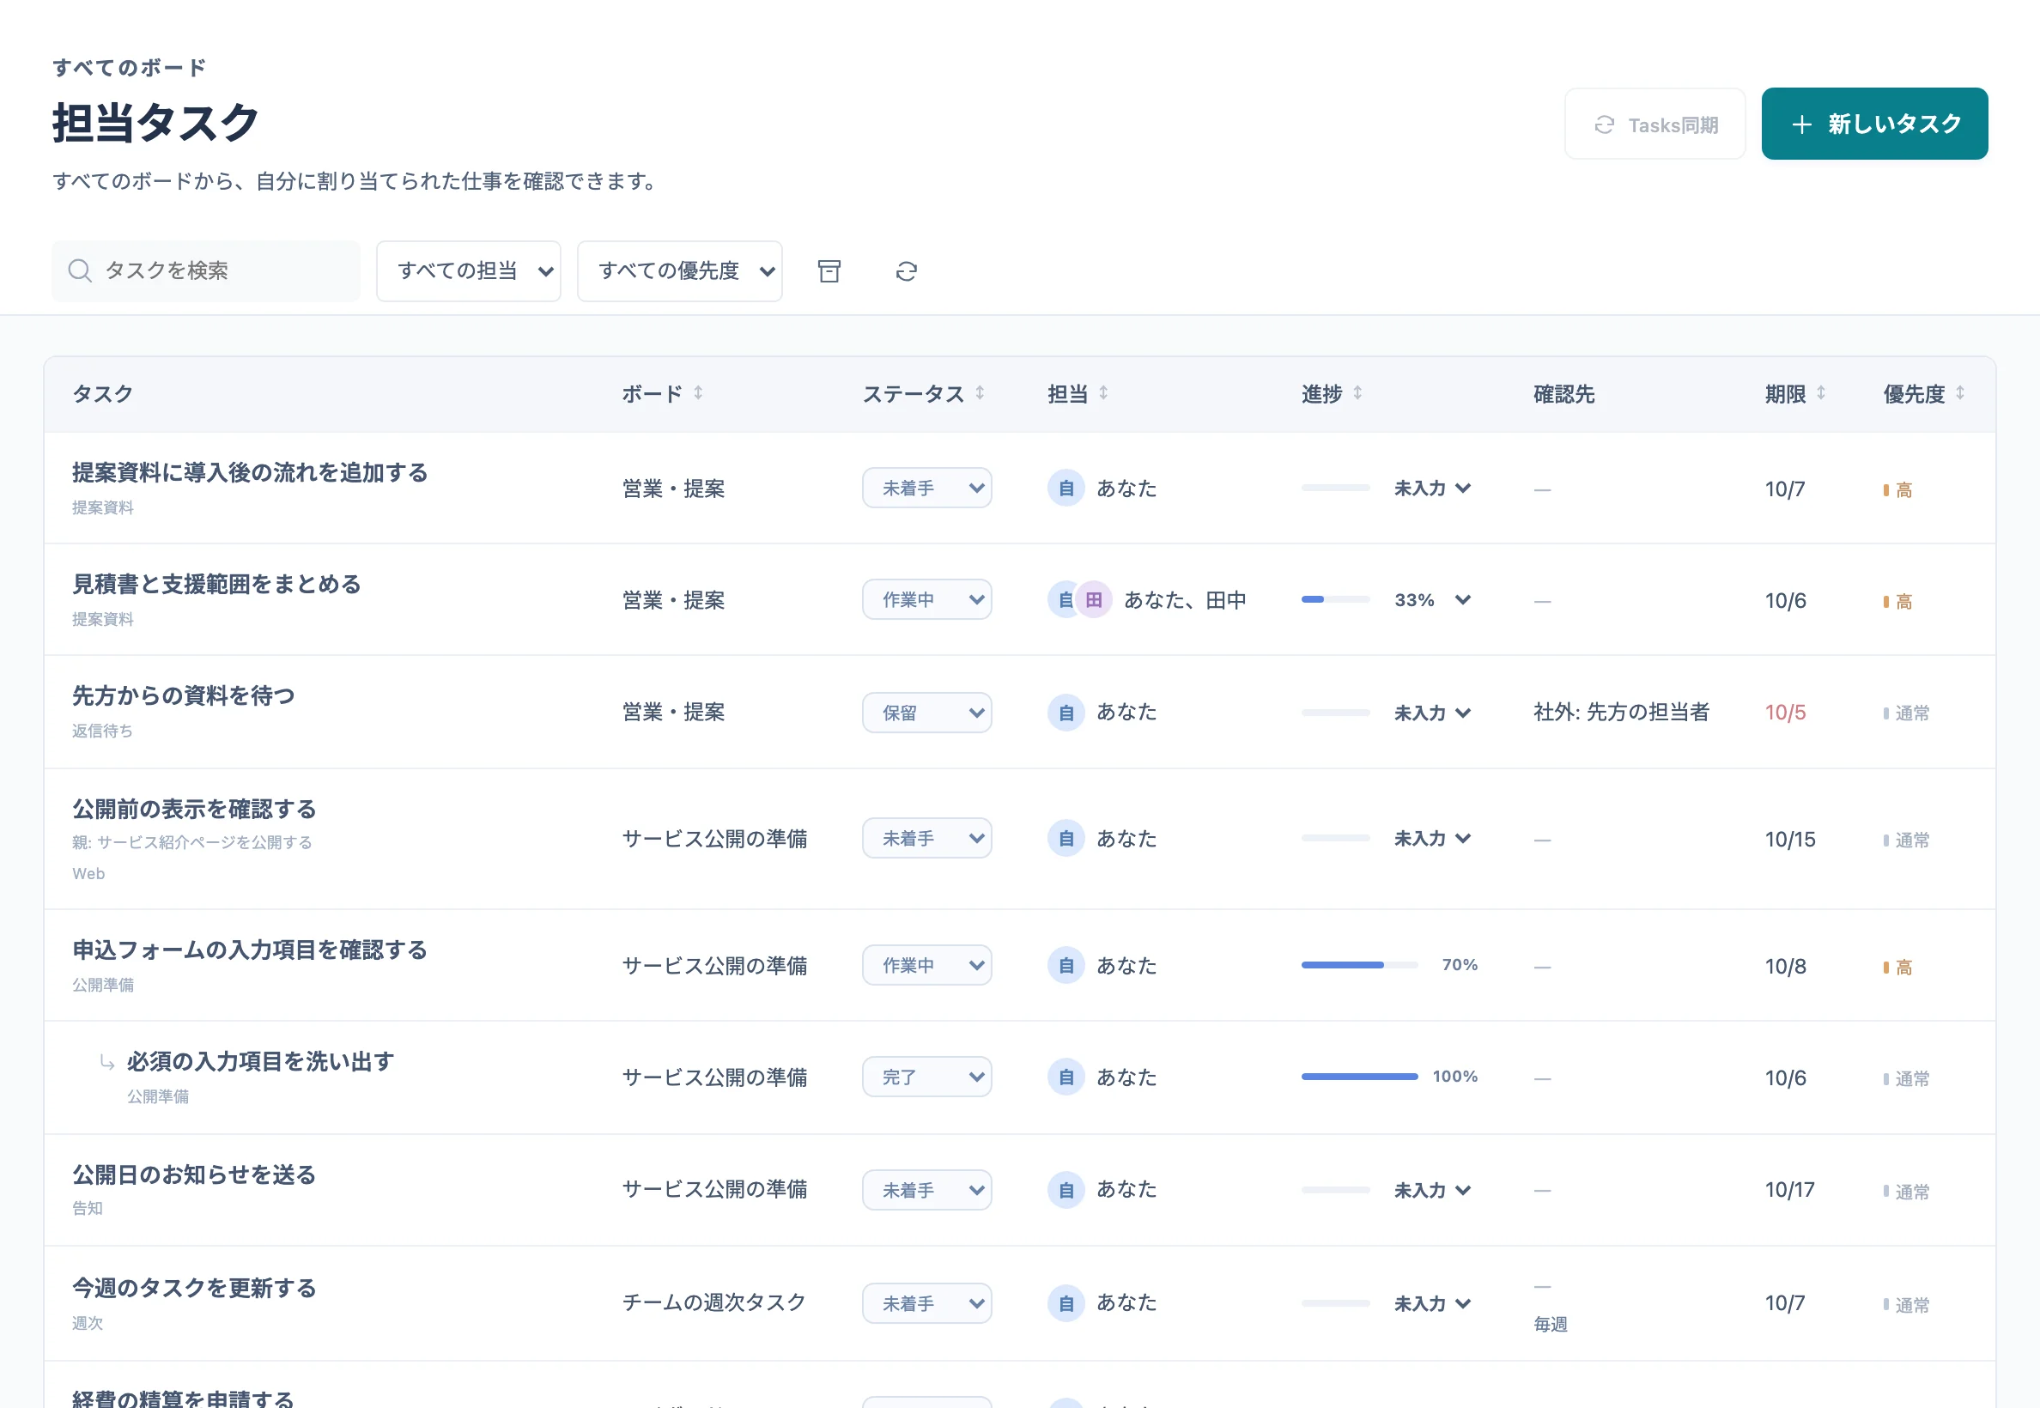The image size is (2040, 1408).
Task: Click the 週次 tag under 今週のタスクを更新する
Action: click(x=88, y=1322)
